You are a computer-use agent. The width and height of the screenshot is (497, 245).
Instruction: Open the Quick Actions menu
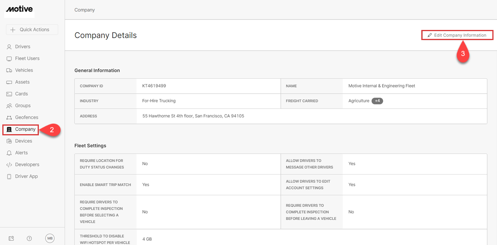pos(32,30)
